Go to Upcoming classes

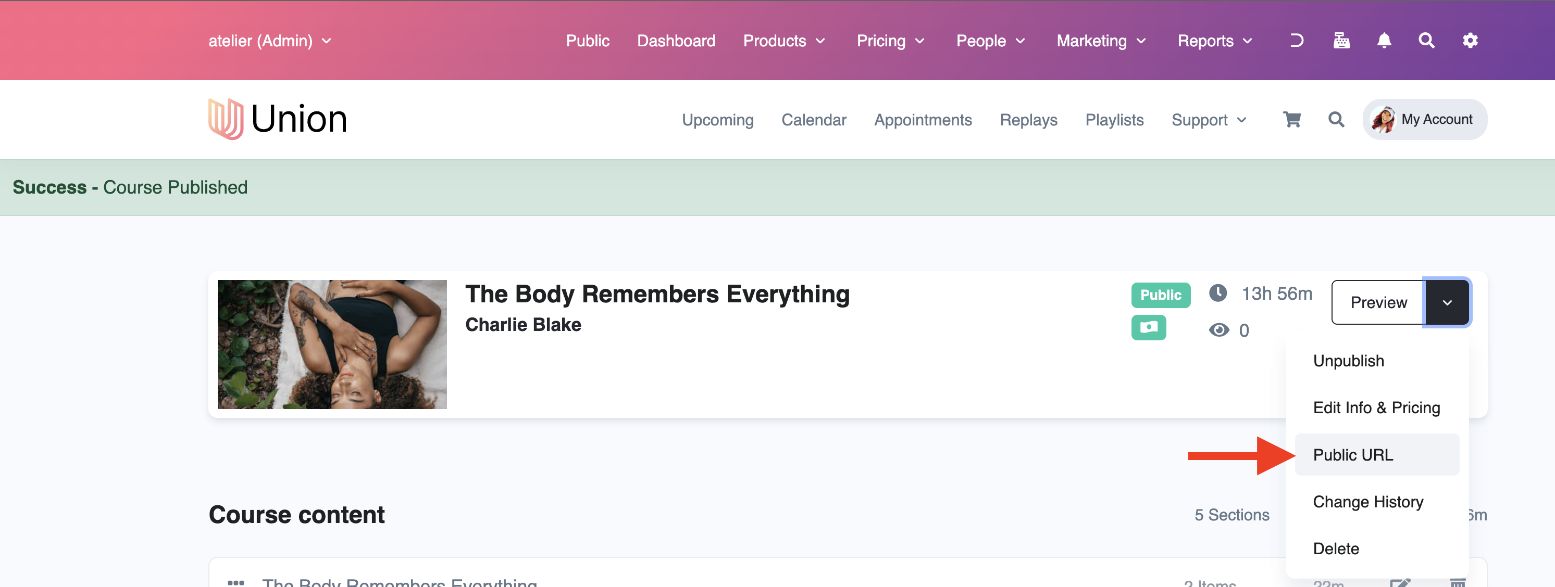pos(717,120)
